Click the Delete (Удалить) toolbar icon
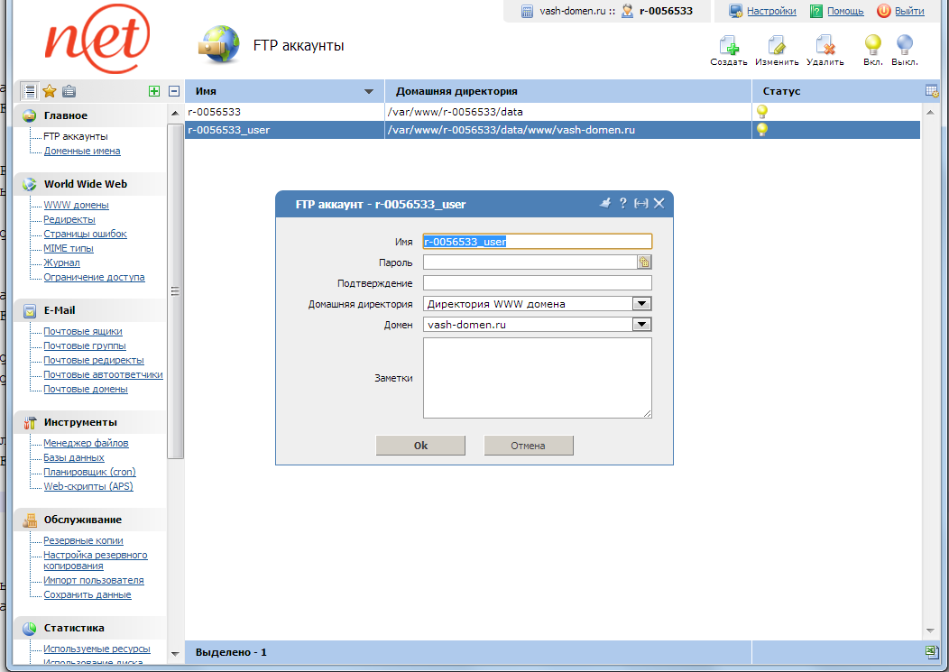The image size is (949, 672). coord(825,46)
